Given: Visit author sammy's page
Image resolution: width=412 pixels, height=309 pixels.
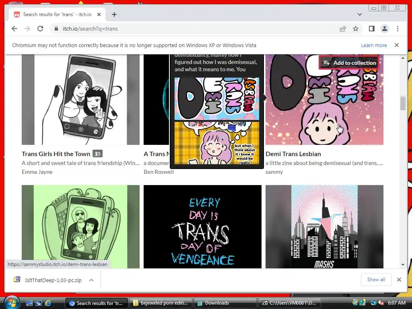Looking at the screenshot, I should pyautogui.click(x=274, y=172).
